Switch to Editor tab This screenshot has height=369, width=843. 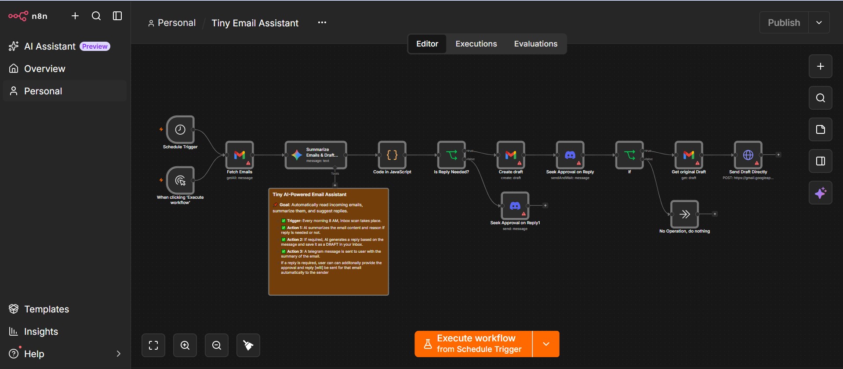tap(427, 44)
